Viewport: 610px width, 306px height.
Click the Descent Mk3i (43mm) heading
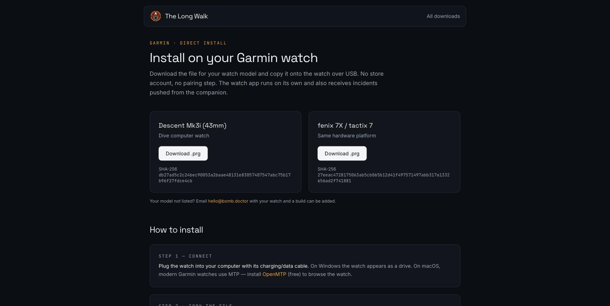click(193, 125)
